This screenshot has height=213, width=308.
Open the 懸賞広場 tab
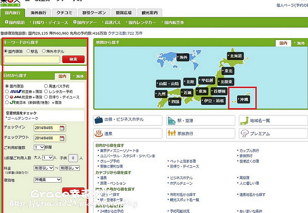124,13
